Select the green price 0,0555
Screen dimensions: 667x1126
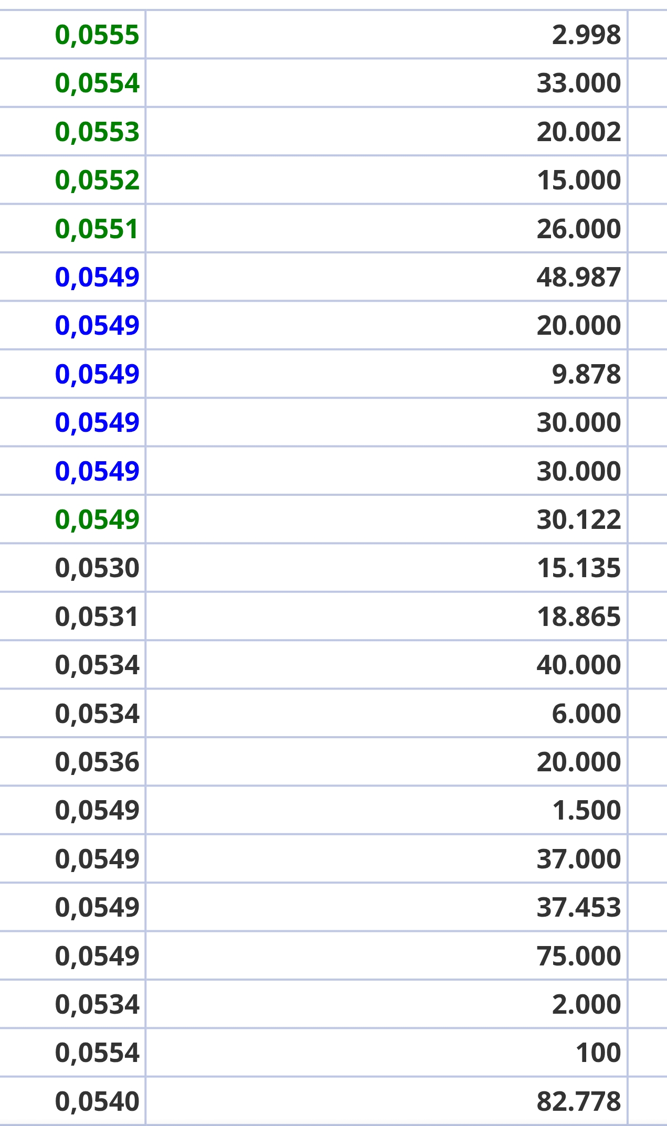97,35
